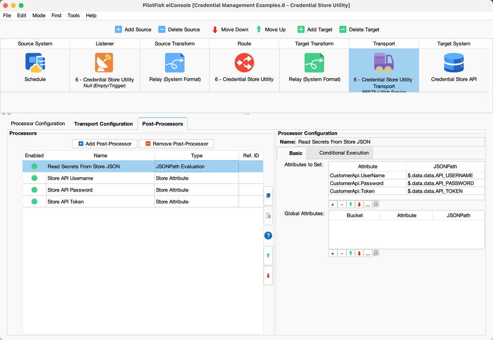The image size is (493, 340).
Task: Open the File menu
Action: pyautogui.click(x=7, y=15)
